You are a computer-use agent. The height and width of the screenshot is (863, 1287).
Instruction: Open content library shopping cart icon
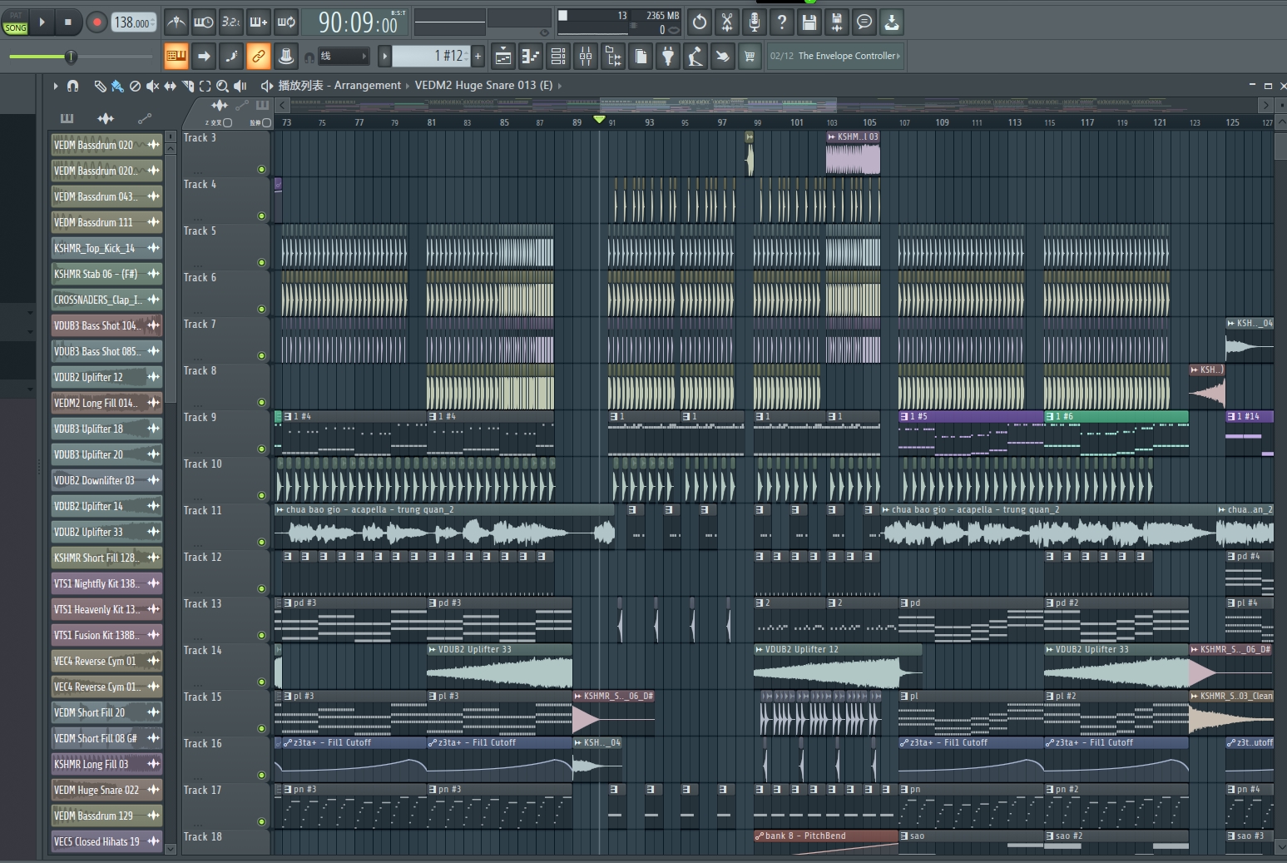tap(750, 57)
